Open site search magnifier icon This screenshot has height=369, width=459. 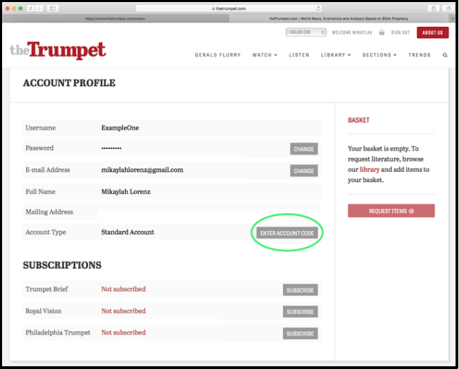tap(445, 55)
